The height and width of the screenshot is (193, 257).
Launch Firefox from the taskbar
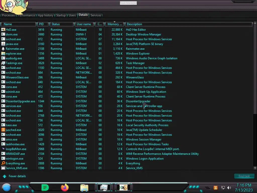[x=65, y=187]
